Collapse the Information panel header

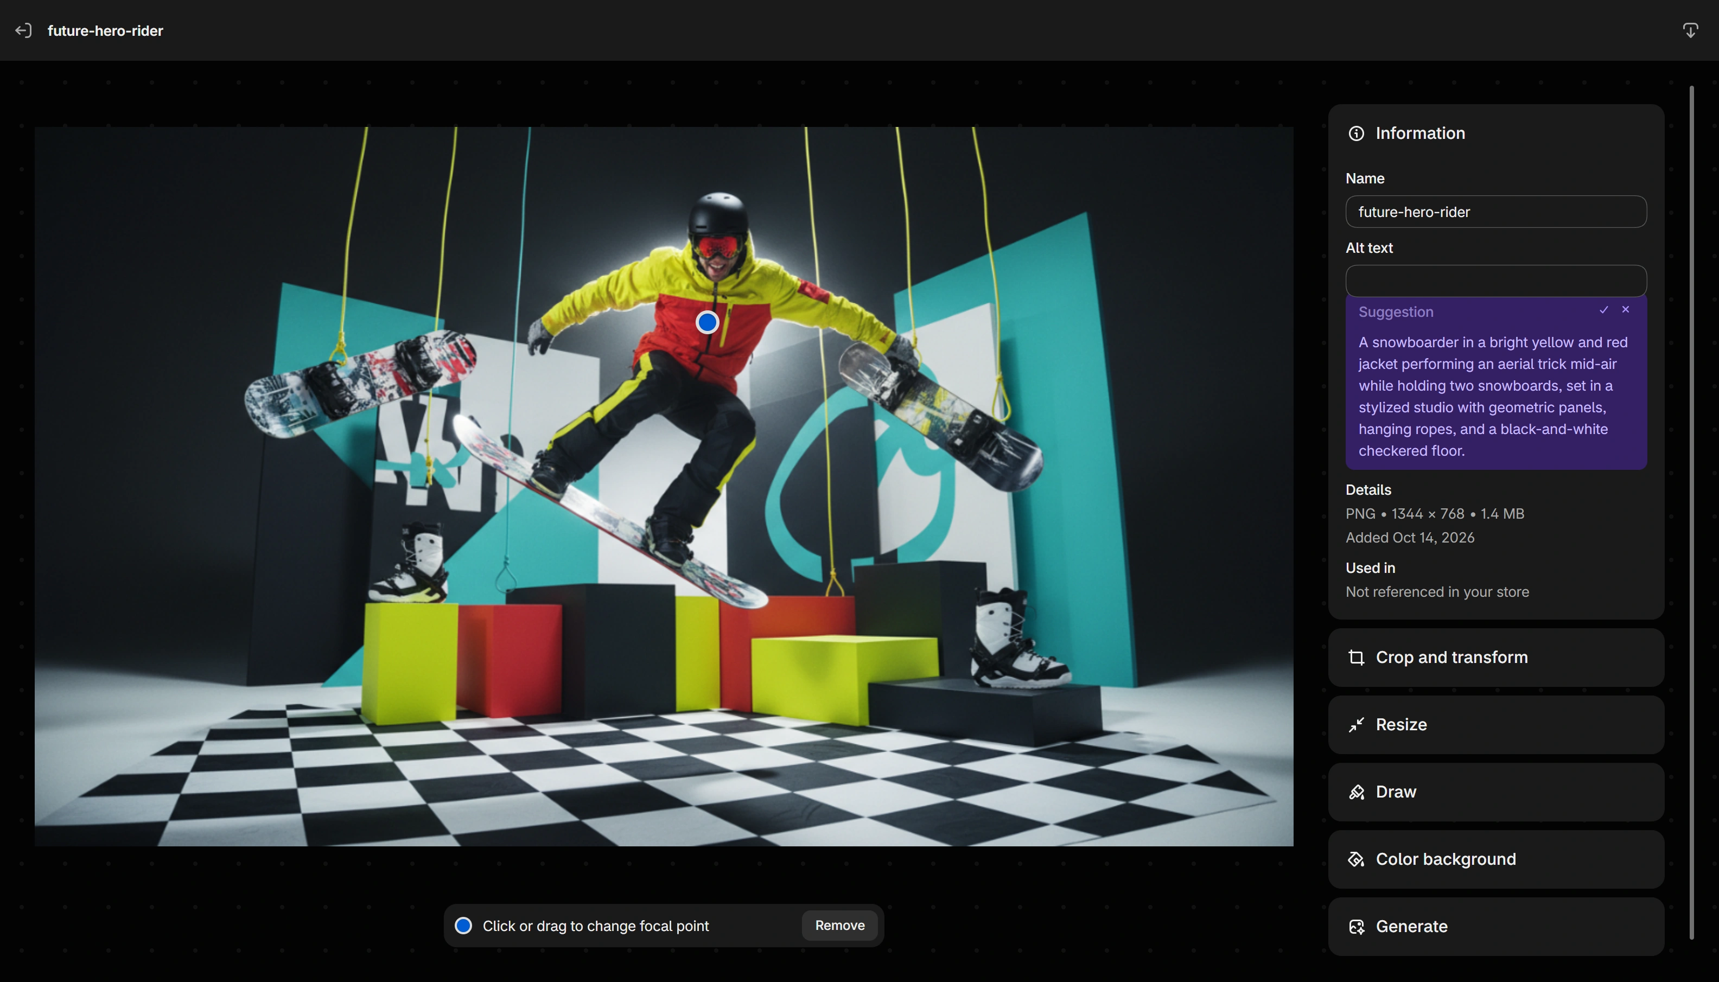1496,133
